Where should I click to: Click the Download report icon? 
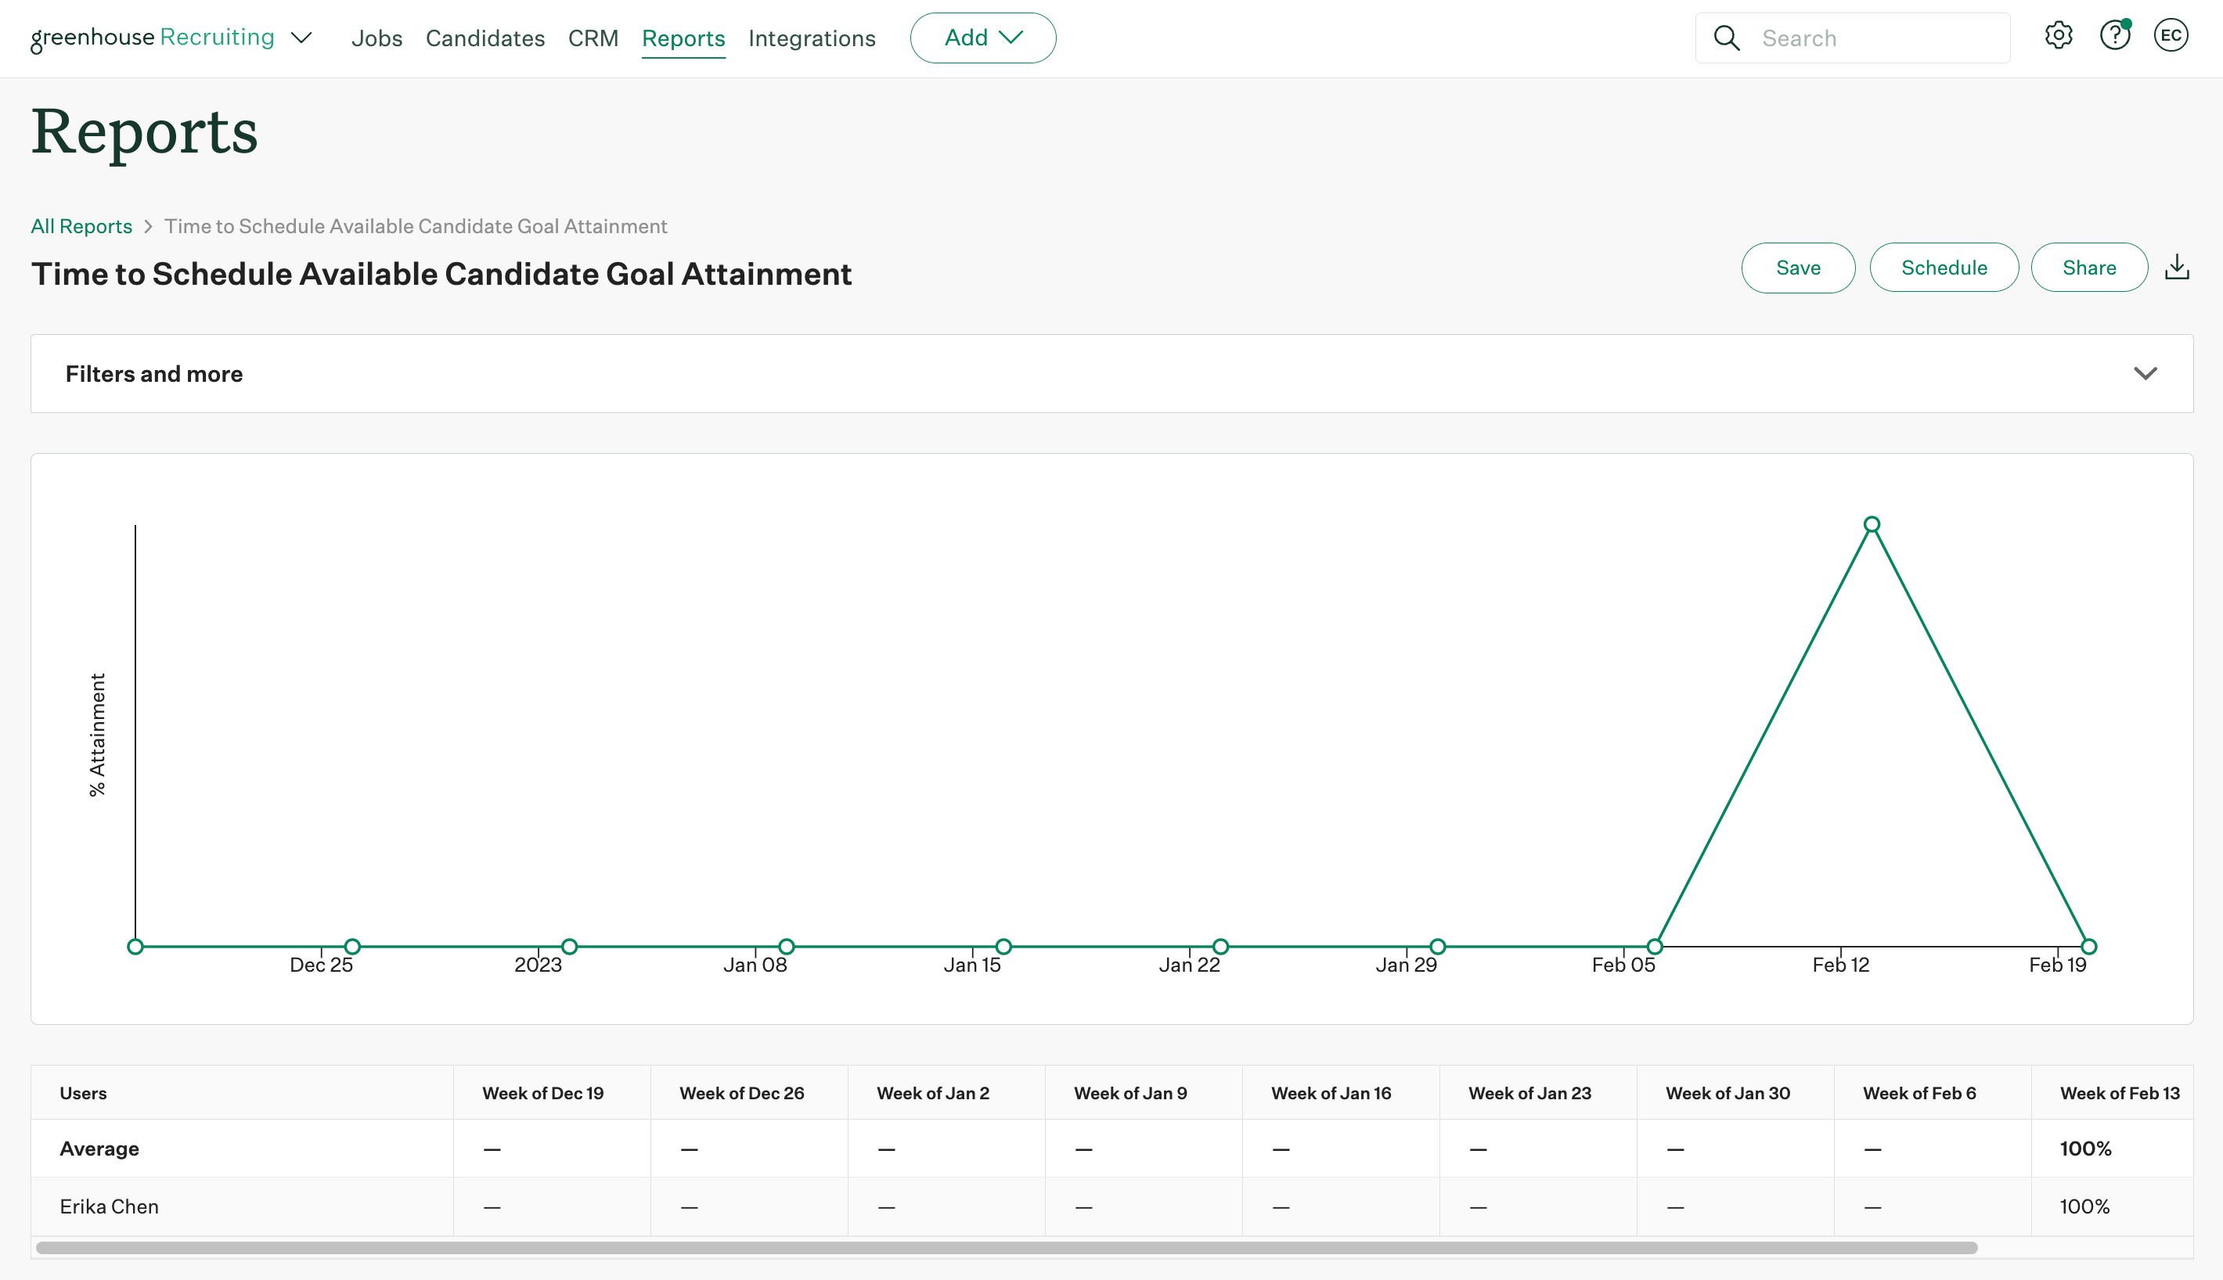pyautogui.click(x=2177, y=267)
